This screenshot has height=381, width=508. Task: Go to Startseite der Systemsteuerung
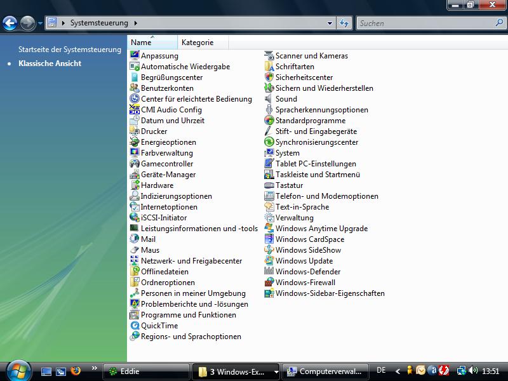click(70, 50)
